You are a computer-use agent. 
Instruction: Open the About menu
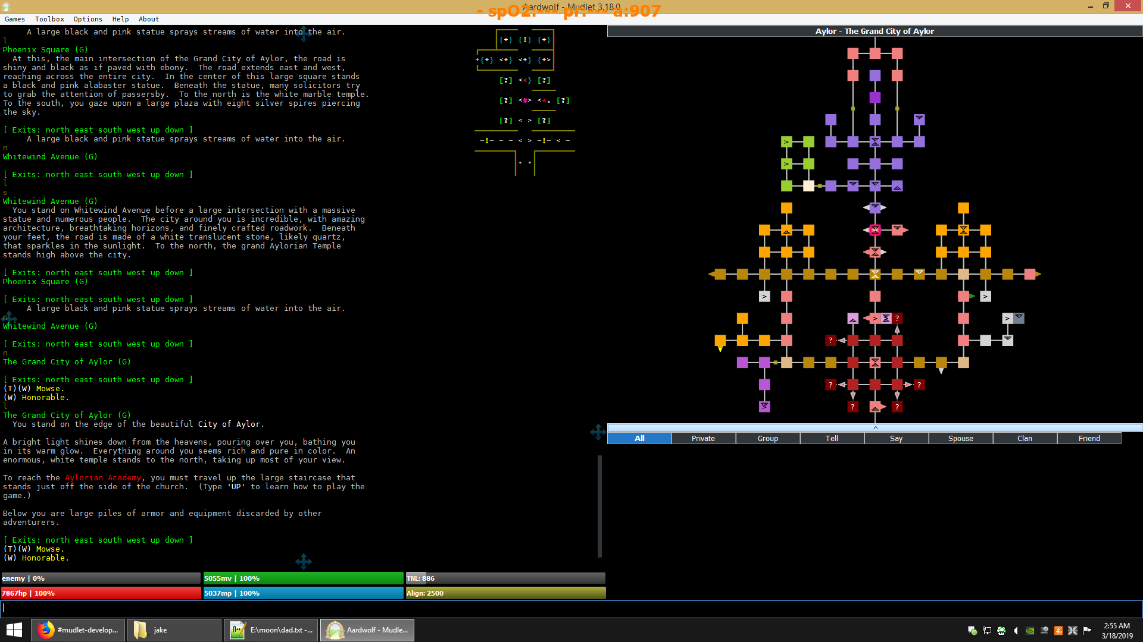(x=149, y=19)
